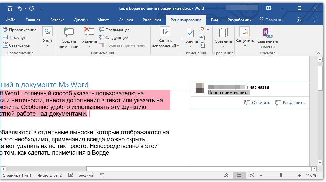The height and width of the screenshot is (182, 326).
Task: Run the spelling check (Правописание)
Action: 20,30
